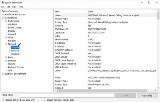
Task: Open the View menu
Action: pos(14,7)
